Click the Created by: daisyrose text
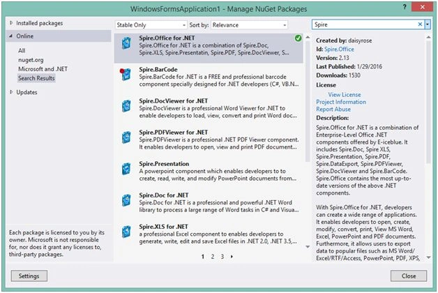The image size is (438, 293). click(344, 40)
